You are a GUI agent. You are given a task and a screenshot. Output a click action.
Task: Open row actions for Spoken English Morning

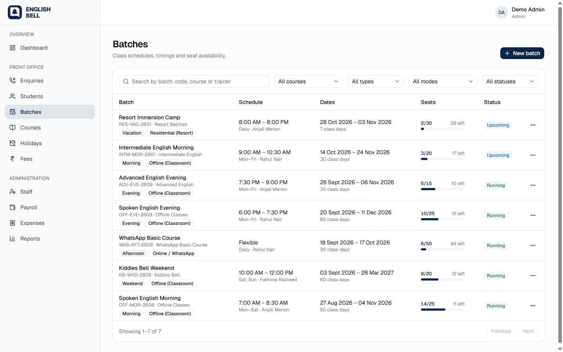(533, 306)
